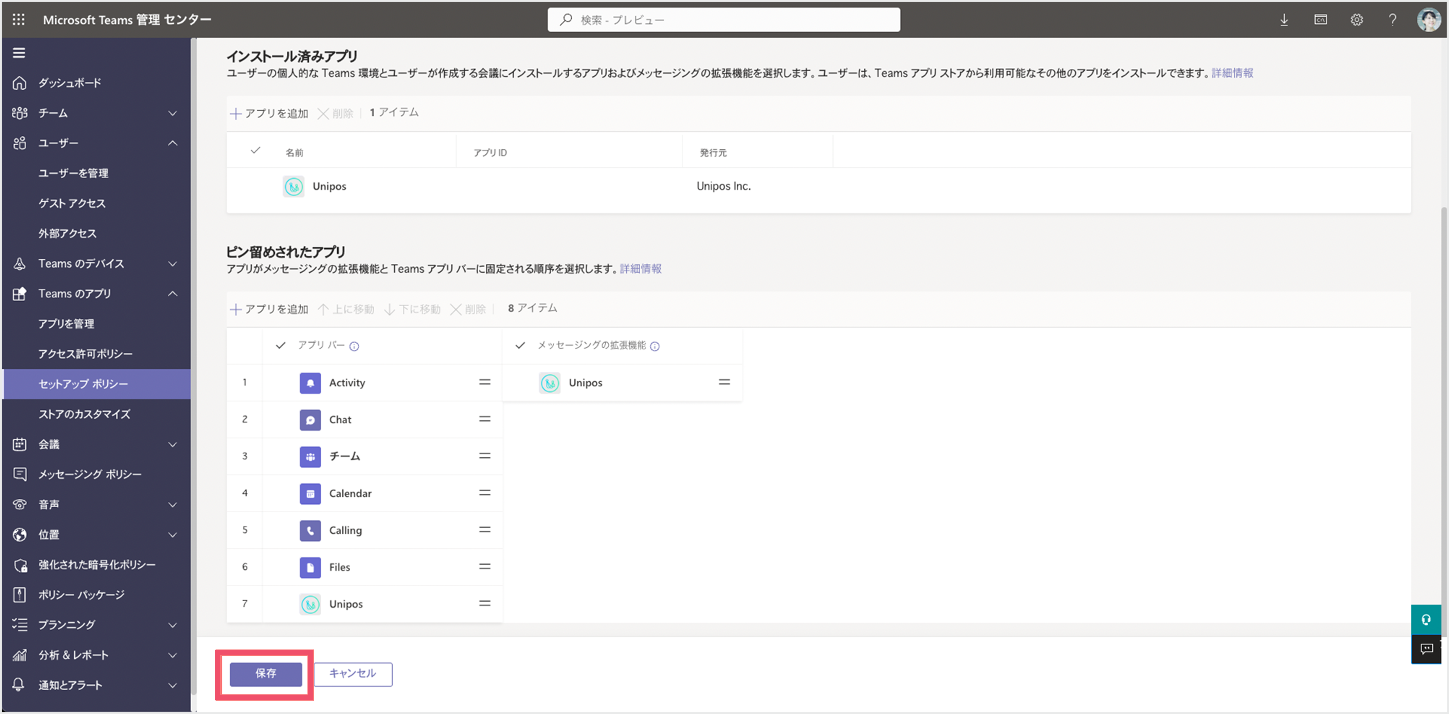Open the app launcher waffle icon
Viewport: 1449px width, 714px height.
click(x=18, y=20)
